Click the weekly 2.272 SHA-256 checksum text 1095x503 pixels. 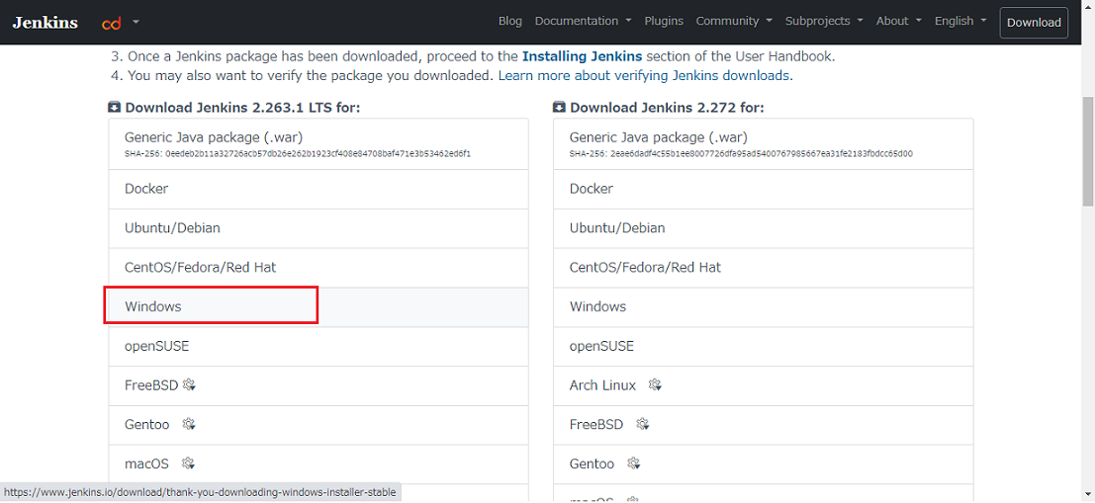click(x=741, y=154)
